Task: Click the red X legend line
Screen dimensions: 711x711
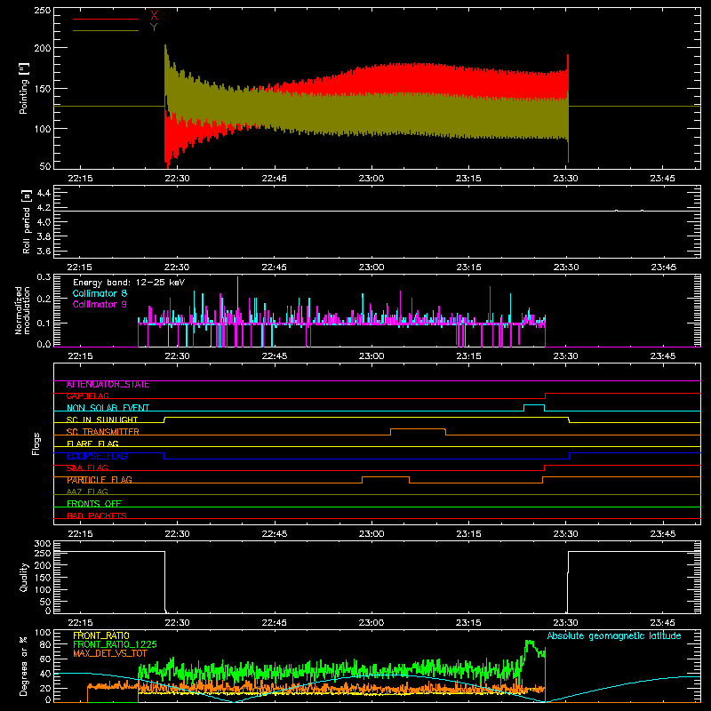Action: click(x=106, y=19)
